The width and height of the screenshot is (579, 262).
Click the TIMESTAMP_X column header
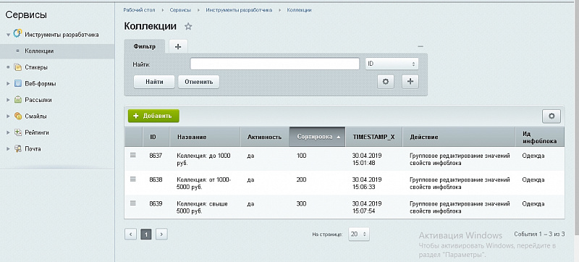click(x=374, y=137)
